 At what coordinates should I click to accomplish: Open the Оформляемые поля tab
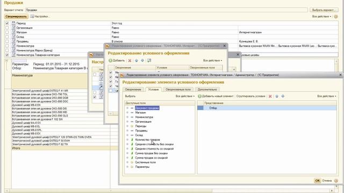178,90
